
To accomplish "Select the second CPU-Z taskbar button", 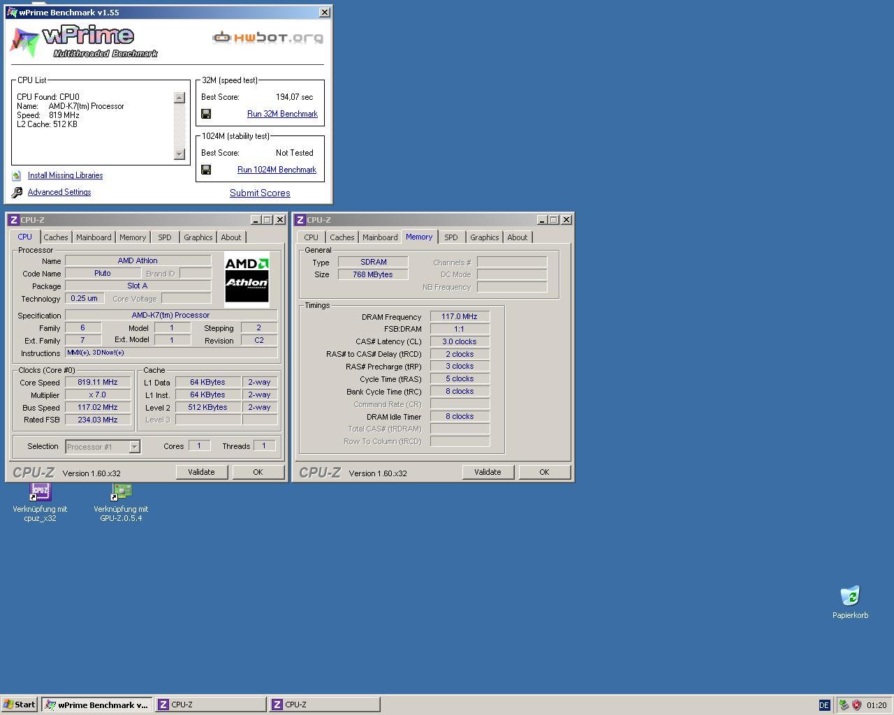I will tap(325, 705).
